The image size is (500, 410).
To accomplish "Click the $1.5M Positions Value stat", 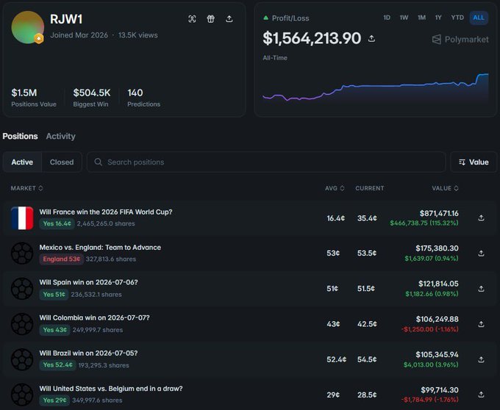I will (34, 98).
